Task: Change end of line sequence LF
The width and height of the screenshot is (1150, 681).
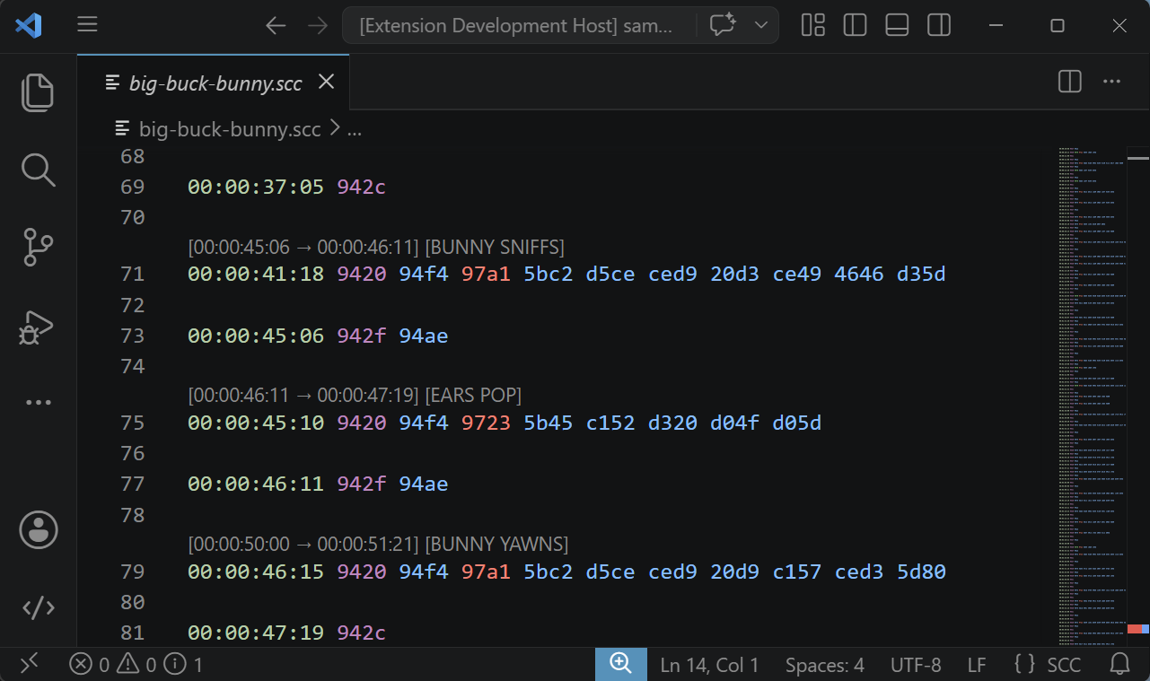Action: pyautogui.click(x=977, y=665)
